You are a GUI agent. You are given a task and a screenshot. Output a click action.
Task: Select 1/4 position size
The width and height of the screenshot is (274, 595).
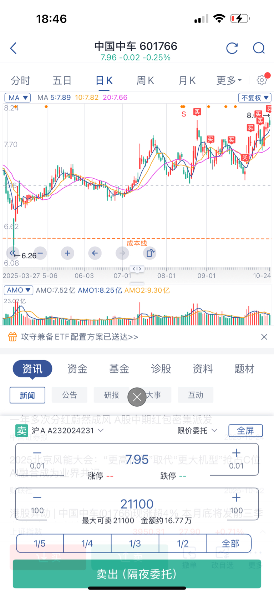(87, 544)
